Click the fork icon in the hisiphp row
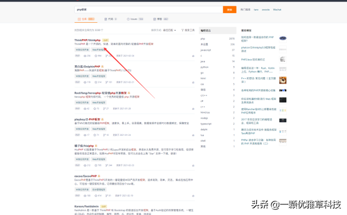This screenshot has width=347, height=215. [x=107, y=166]
